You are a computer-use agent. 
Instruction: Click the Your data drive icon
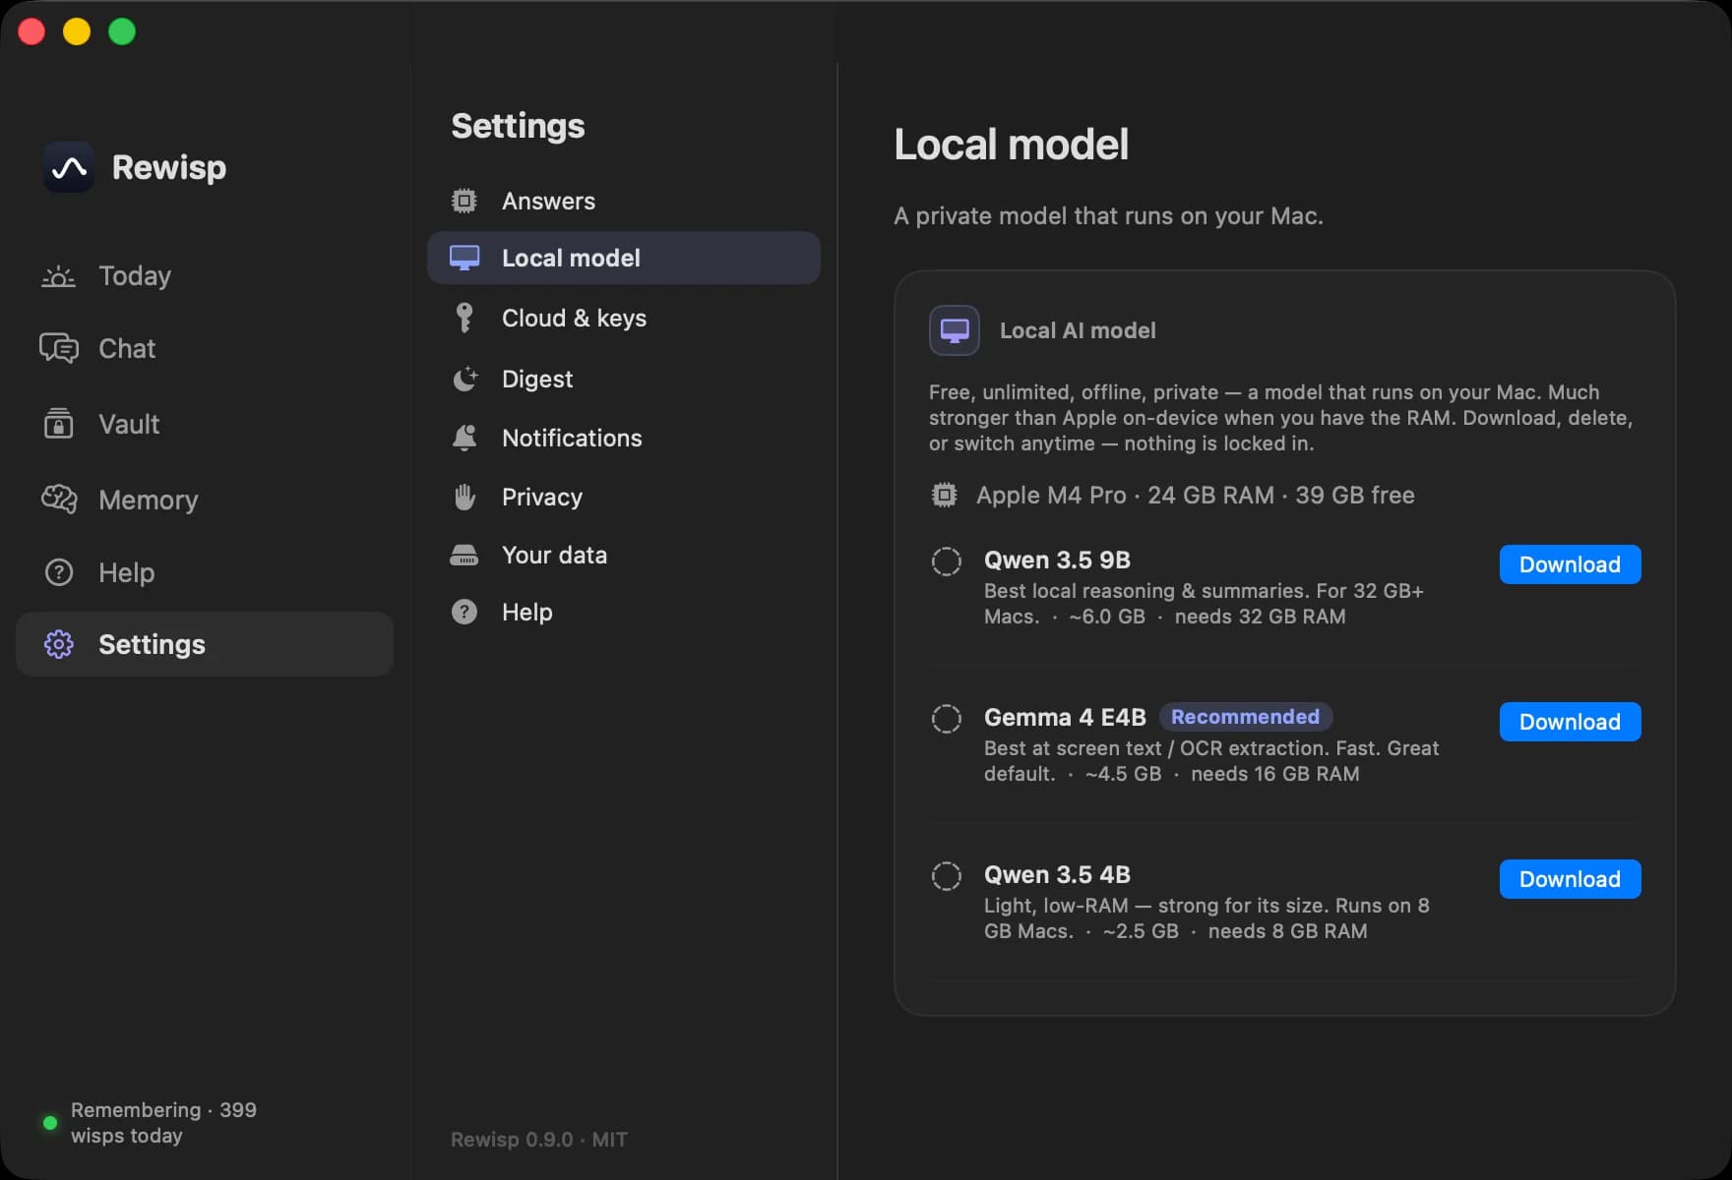click(464, 555)
